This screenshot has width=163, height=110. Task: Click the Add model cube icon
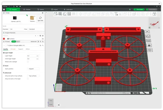click(x=56, y=14)
